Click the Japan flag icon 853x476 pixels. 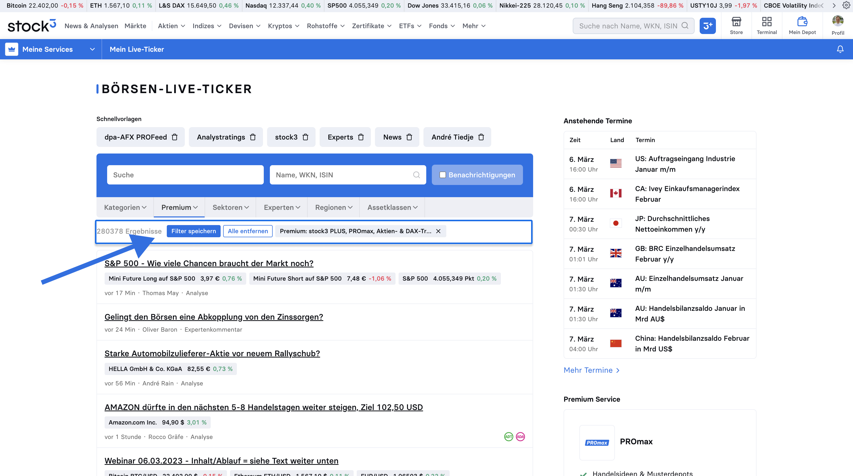click(616, 223)
